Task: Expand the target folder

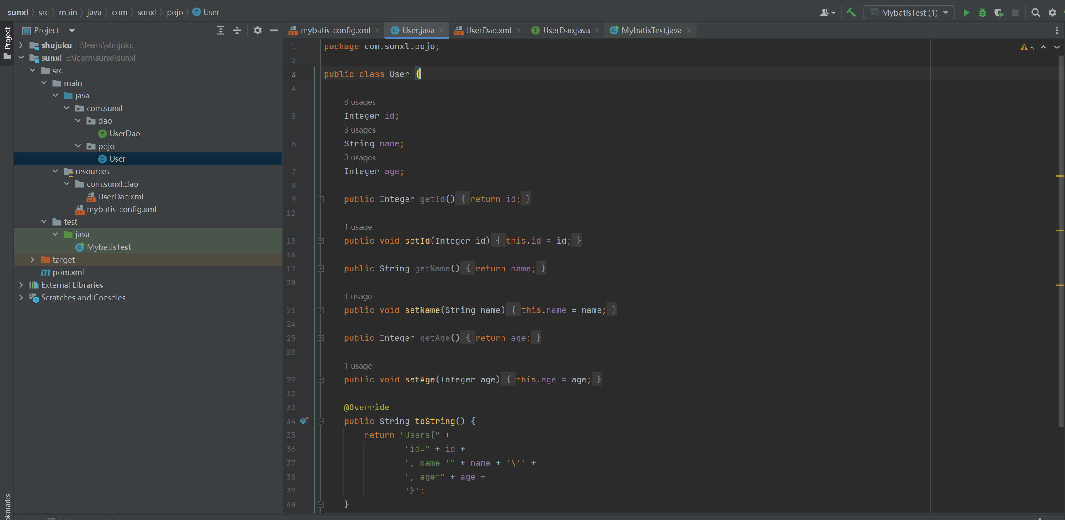Action: tap(32, 260)
